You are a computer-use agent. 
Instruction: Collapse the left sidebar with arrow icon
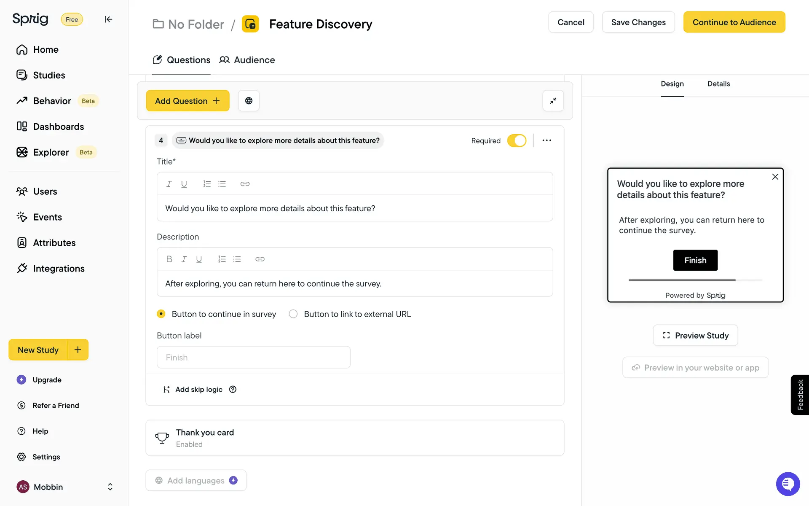pos(108,19)
